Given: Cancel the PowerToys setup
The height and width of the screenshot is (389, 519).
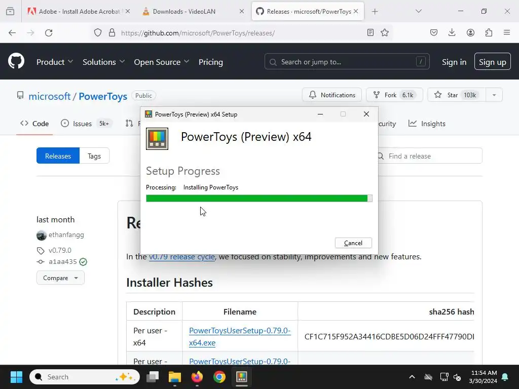Looking at the screenshot, I should [x=353, y=243].
